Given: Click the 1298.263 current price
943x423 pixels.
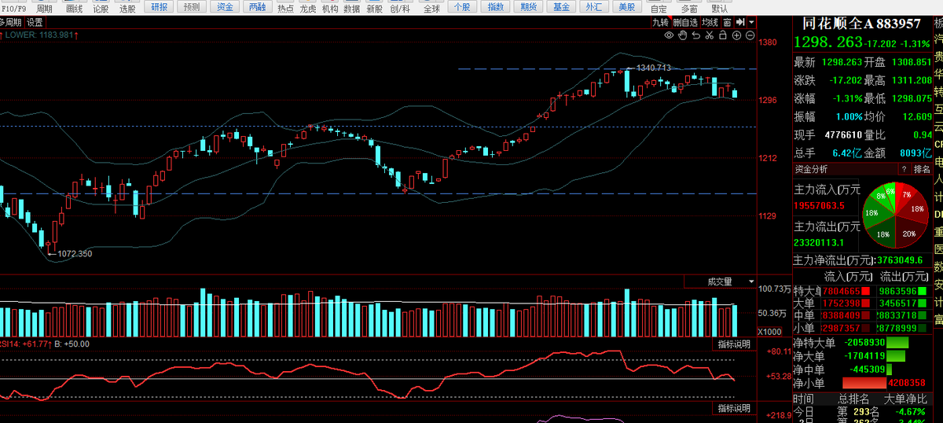Looking at the screenshot, I should tap(828, 43).
